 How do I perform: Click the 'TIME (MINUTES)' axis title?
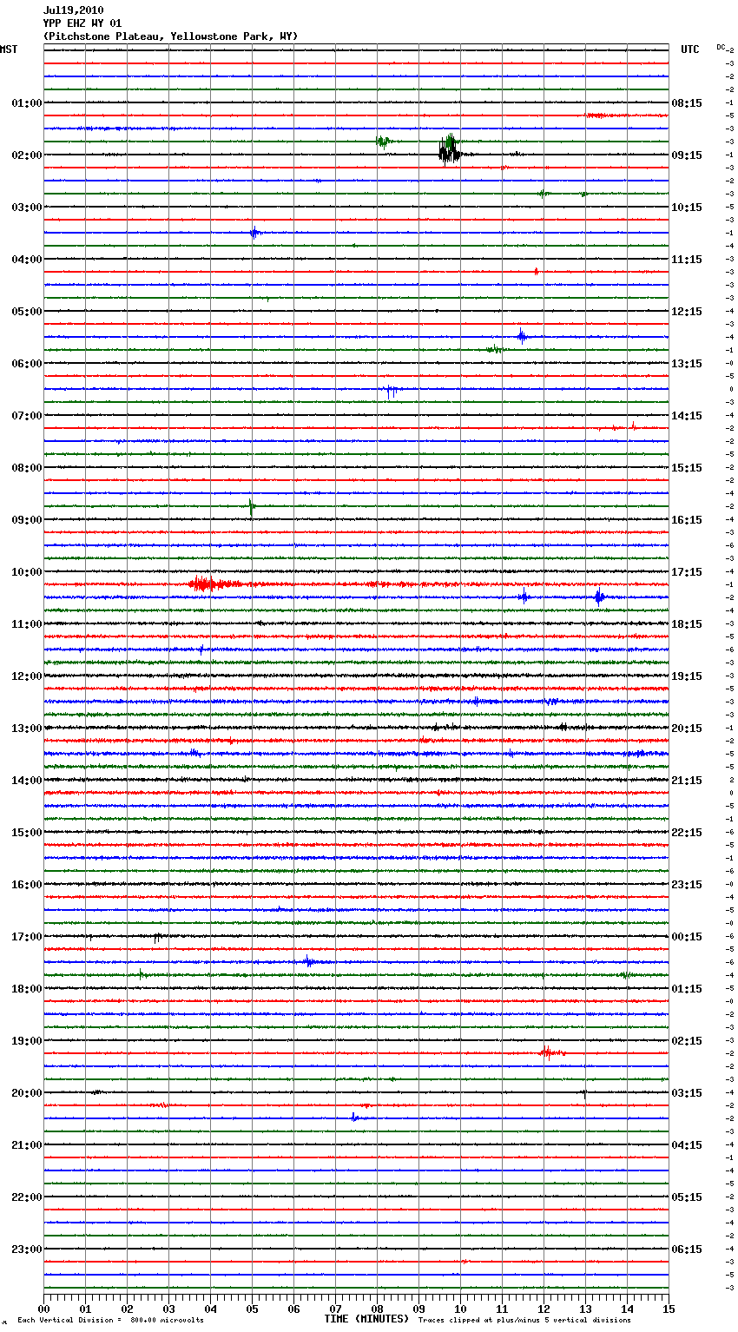point(366,1319)
